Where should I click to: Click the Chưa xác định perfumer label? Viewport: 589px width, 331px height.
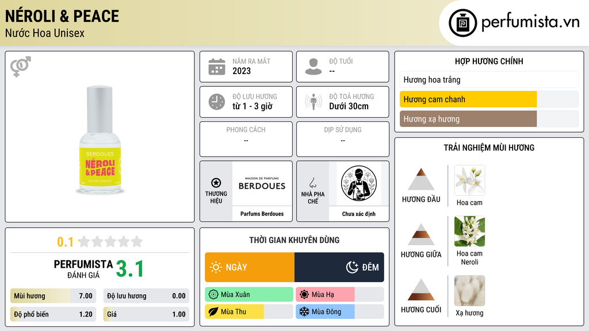coord(359,214)
